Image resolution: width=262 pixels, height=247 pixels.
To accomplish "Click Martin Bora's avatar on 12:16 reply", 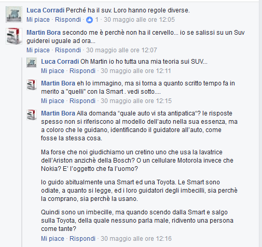I will (32, 115).
